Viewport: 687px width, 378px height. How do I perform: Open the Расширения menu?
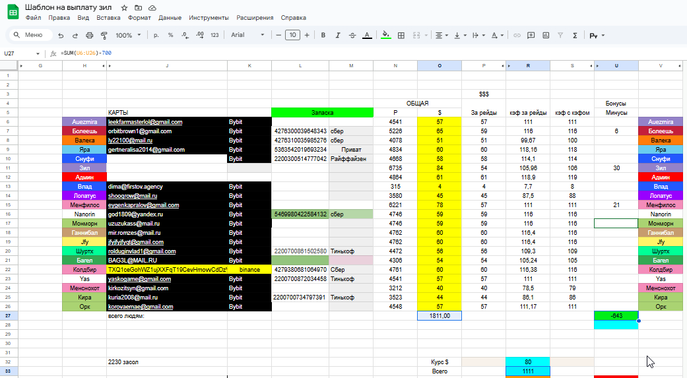255,18
